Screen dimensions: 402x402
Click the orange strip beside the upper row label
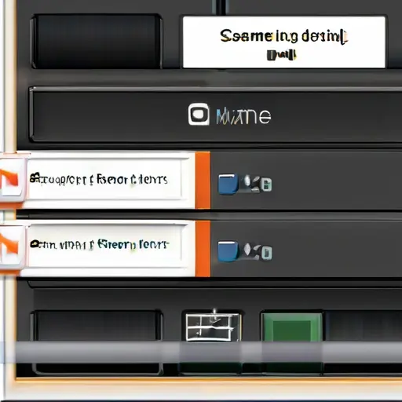point(203,181)
